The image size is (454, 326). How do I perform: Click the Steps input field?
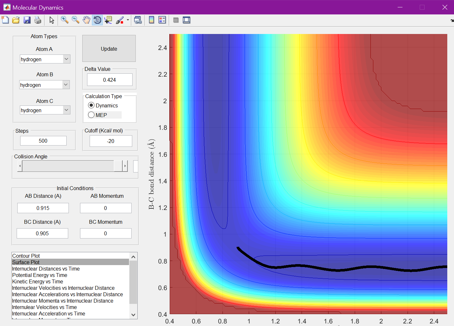click(x=43, y=141)
